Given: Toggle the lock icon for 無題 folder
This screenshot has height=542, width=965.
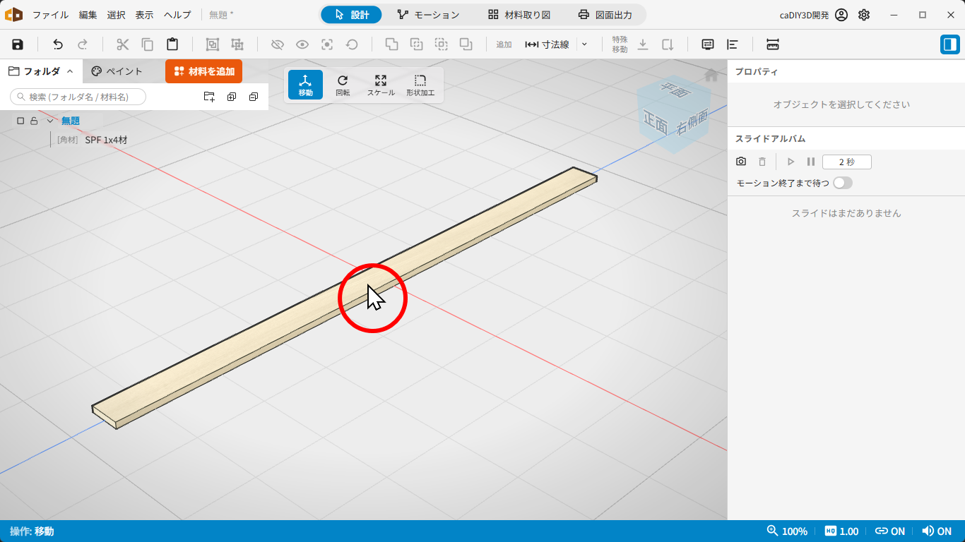Looking at the screenshot, I should (x=34, y=121).
